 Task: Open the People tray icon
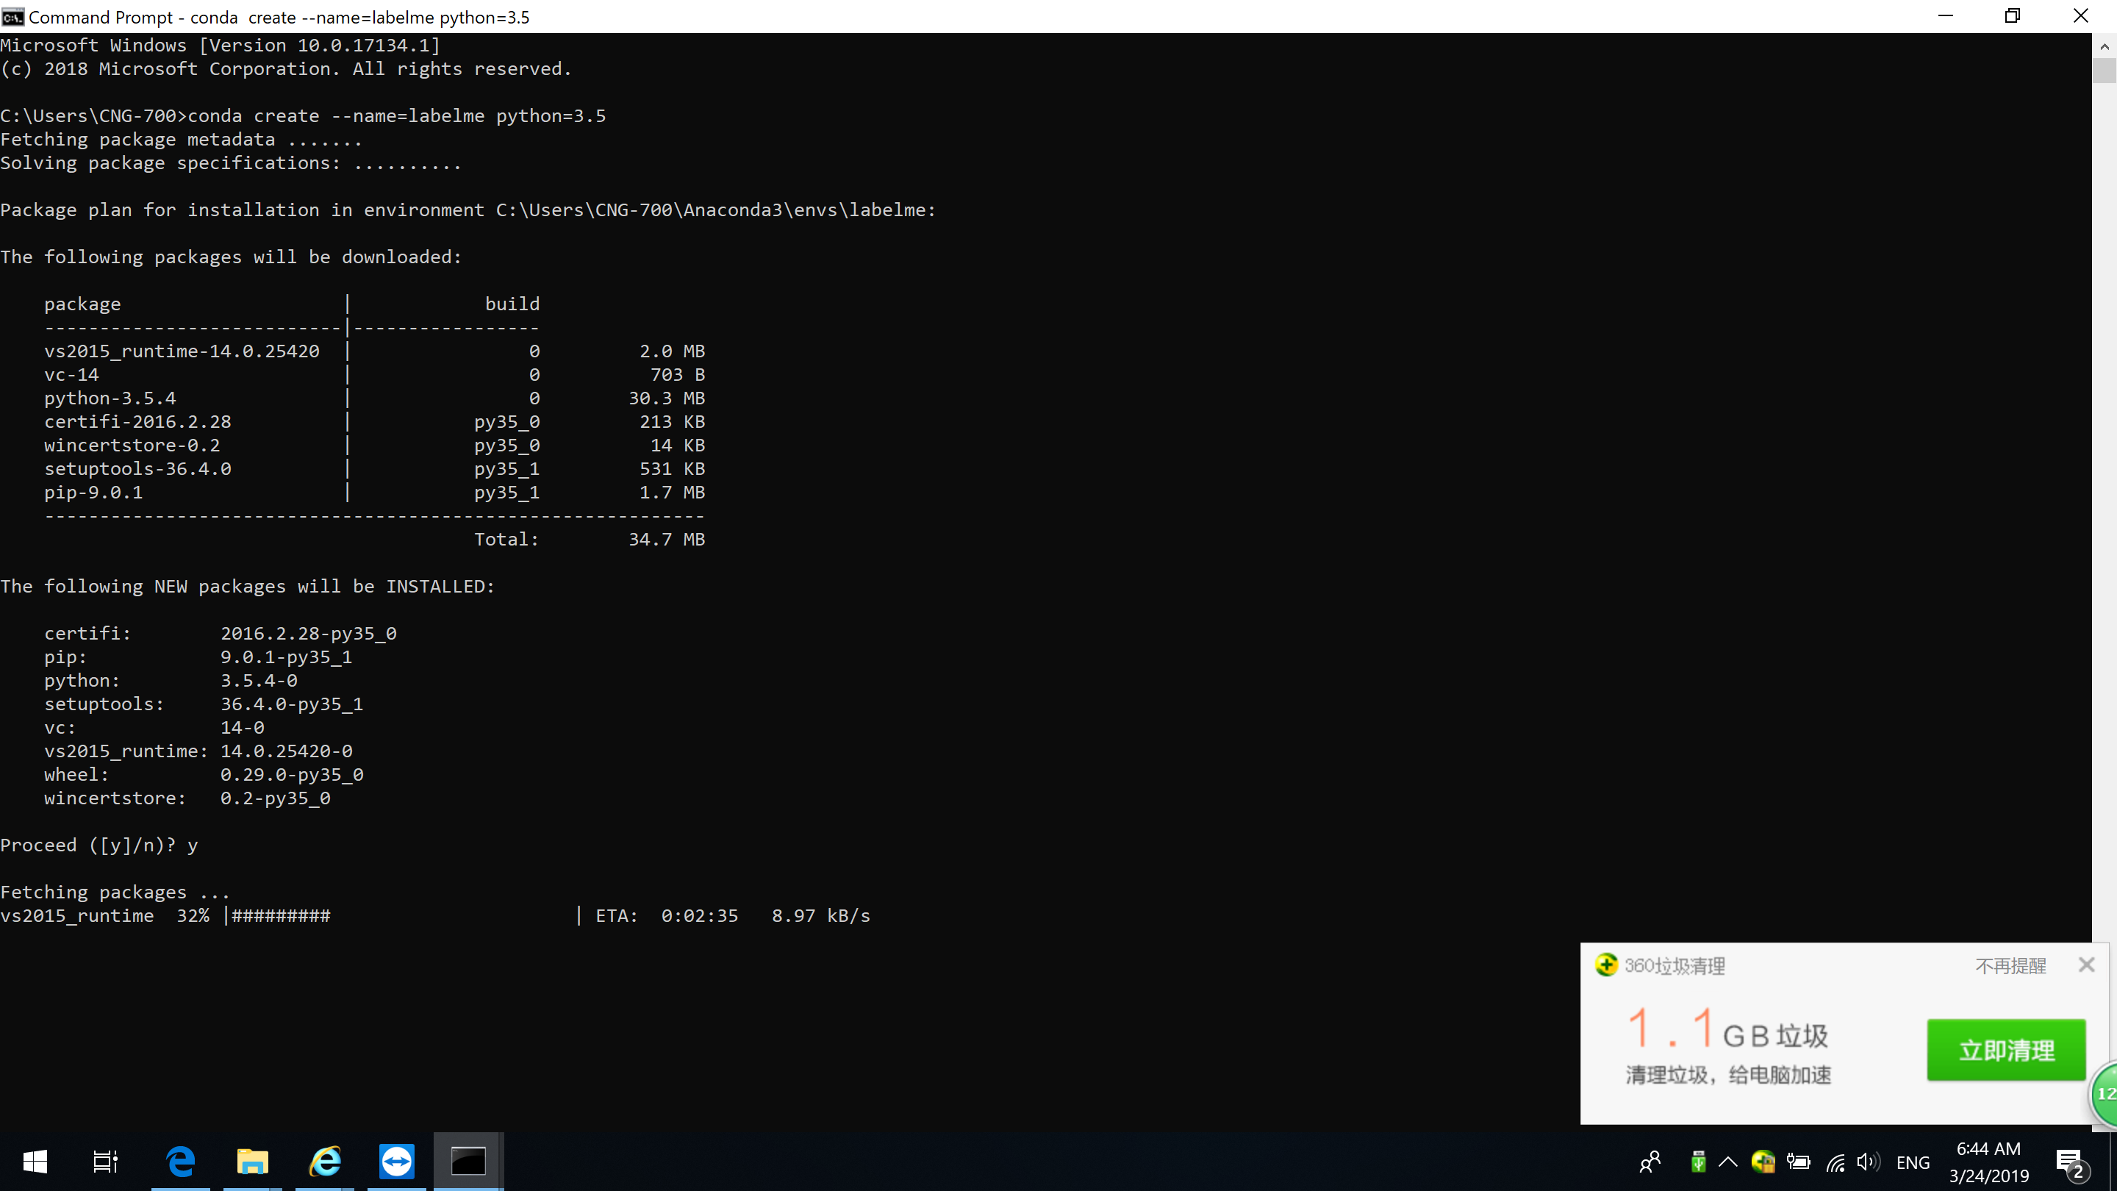[1650, 1162]
